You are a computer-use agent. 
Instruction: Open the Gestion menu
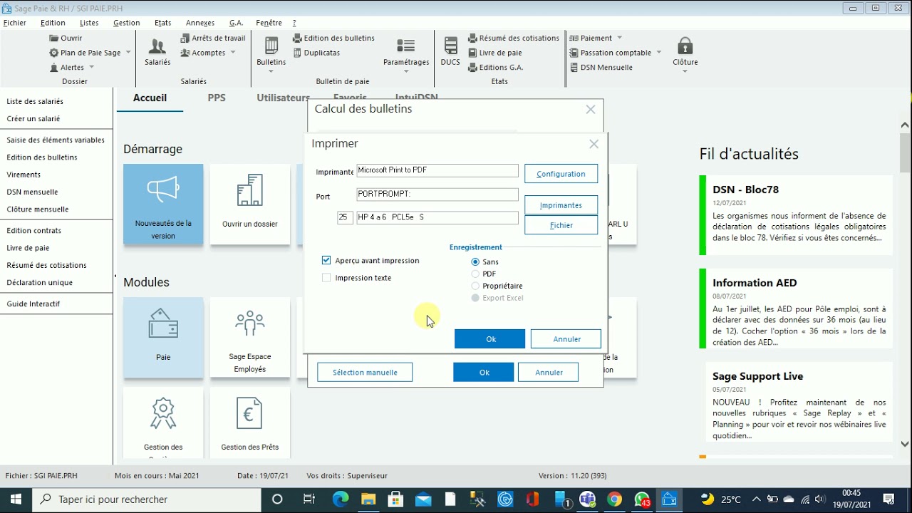coord(127,23)
